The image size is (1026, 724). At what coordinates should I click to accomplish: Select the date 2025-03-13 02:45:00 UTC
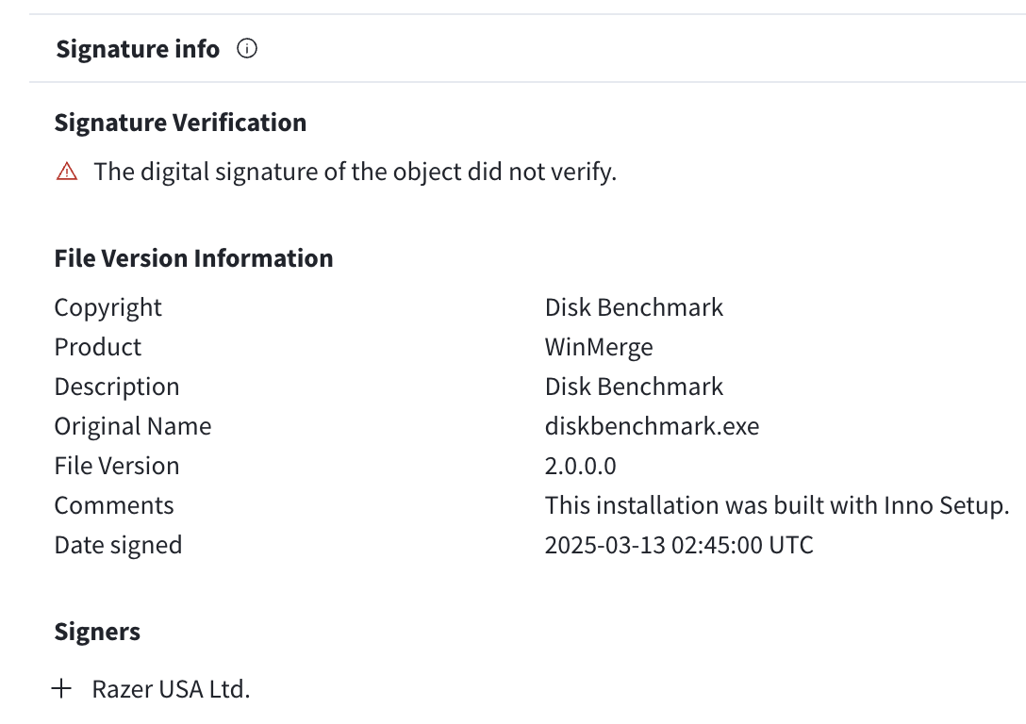pyautogui.click(x=679, y=546)
